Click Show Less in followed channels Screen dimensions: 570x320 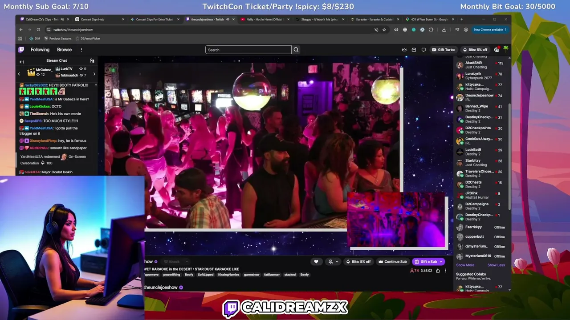coord(496,265)
